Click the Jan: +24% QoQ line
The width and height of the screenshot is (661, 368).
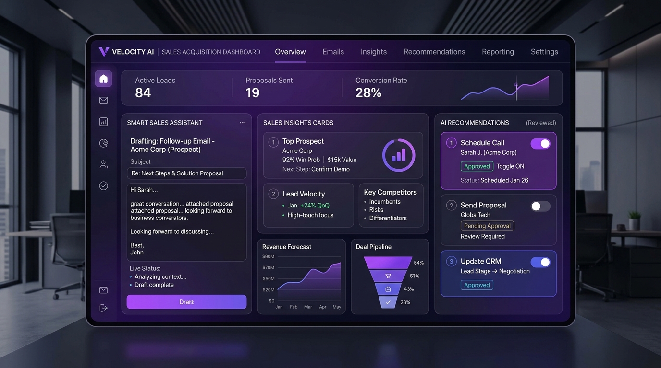[x=308, y=206]
